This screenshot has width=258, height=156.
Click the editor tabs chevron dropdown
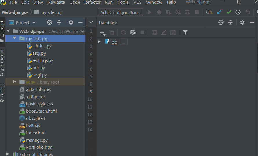[x=91, y=22]
